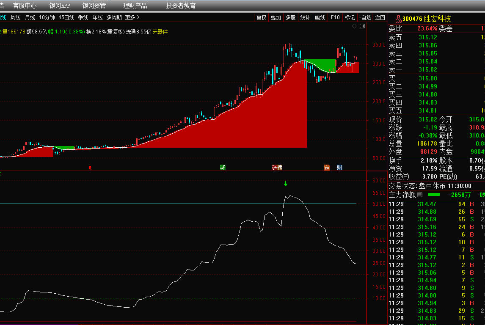Open 银河资管 menu
This screenshot has width=485, height=325.
pyautogui.click(x=94, y=6)
